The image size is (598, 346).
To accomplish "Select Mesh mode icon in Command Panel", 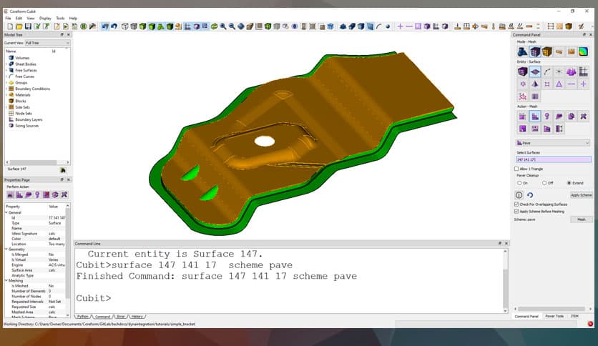I will [534, 51].
